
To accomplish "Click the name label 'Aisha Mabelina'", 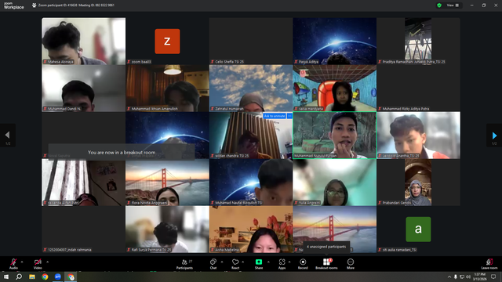I will click(x=227, y=250).
